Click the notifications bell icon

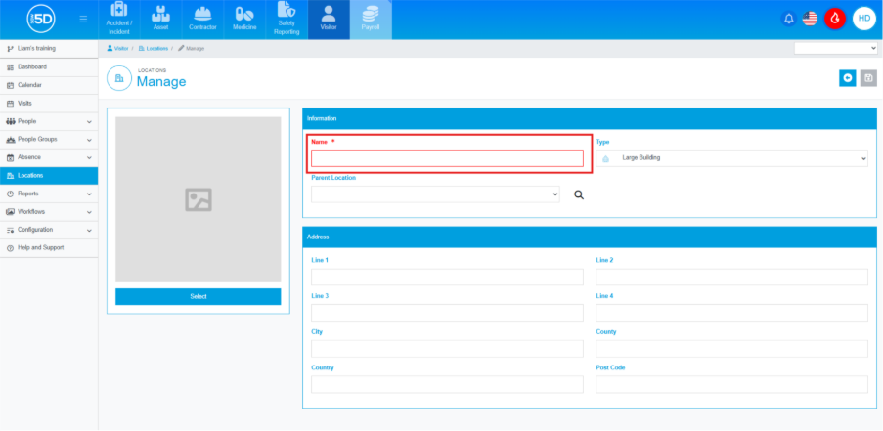789,19
